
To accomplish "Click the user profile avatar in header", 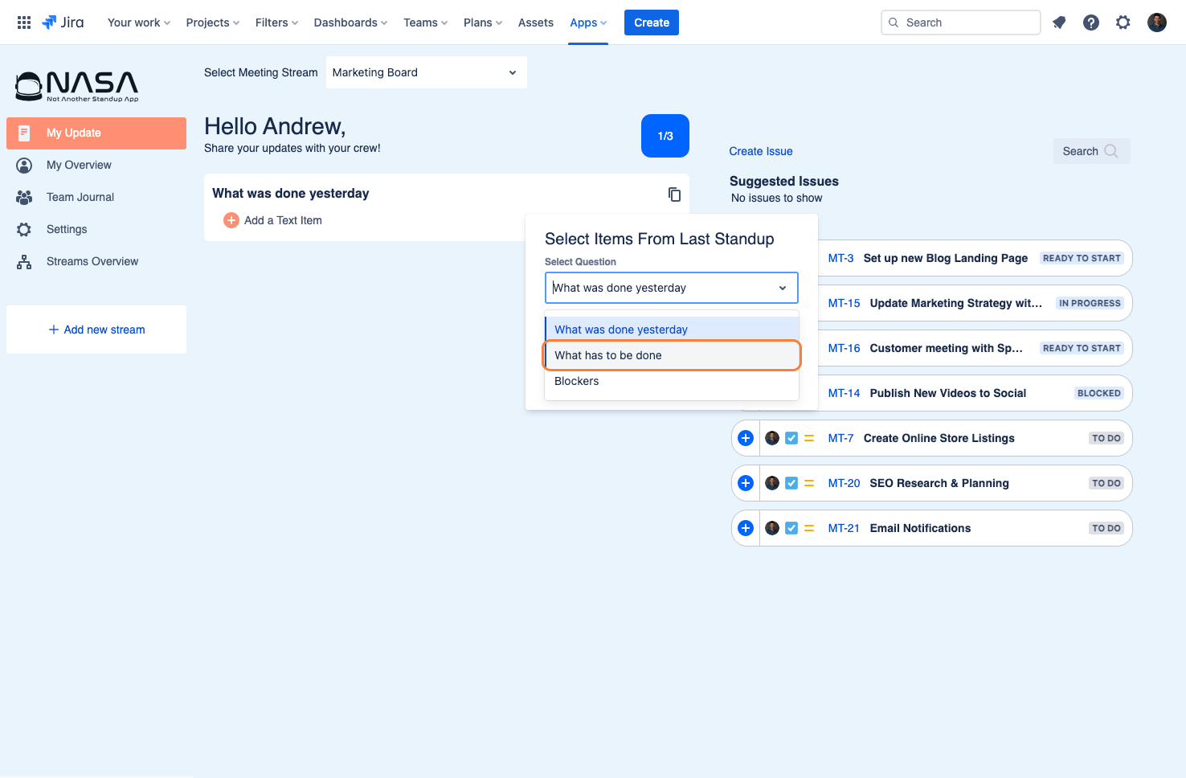I will point(1157,23).
